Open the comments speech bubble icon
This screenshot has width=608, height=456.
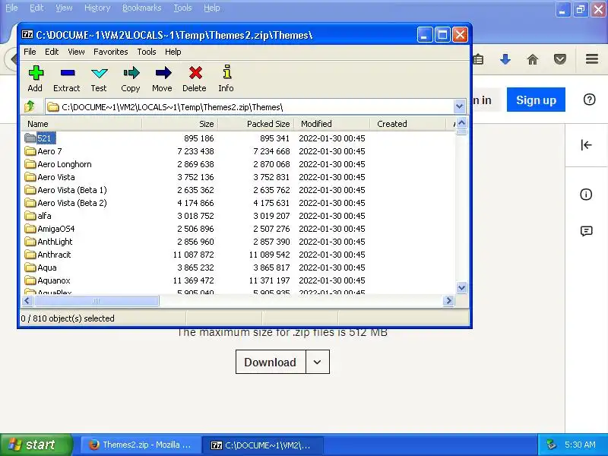click(586, 232)
